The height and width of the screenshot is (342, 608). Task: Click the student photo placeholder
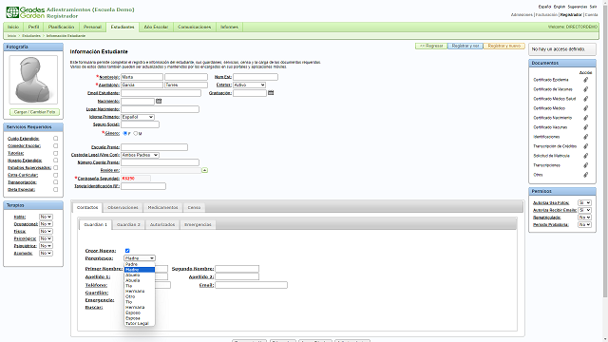click(33, 80)
